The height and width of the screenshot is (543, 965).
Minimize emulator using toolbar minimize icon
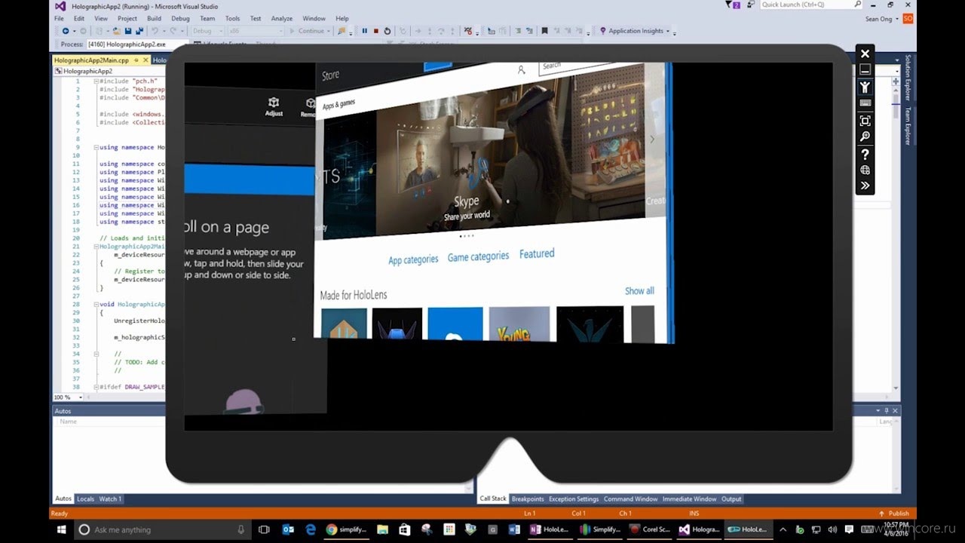pos(865,69)
